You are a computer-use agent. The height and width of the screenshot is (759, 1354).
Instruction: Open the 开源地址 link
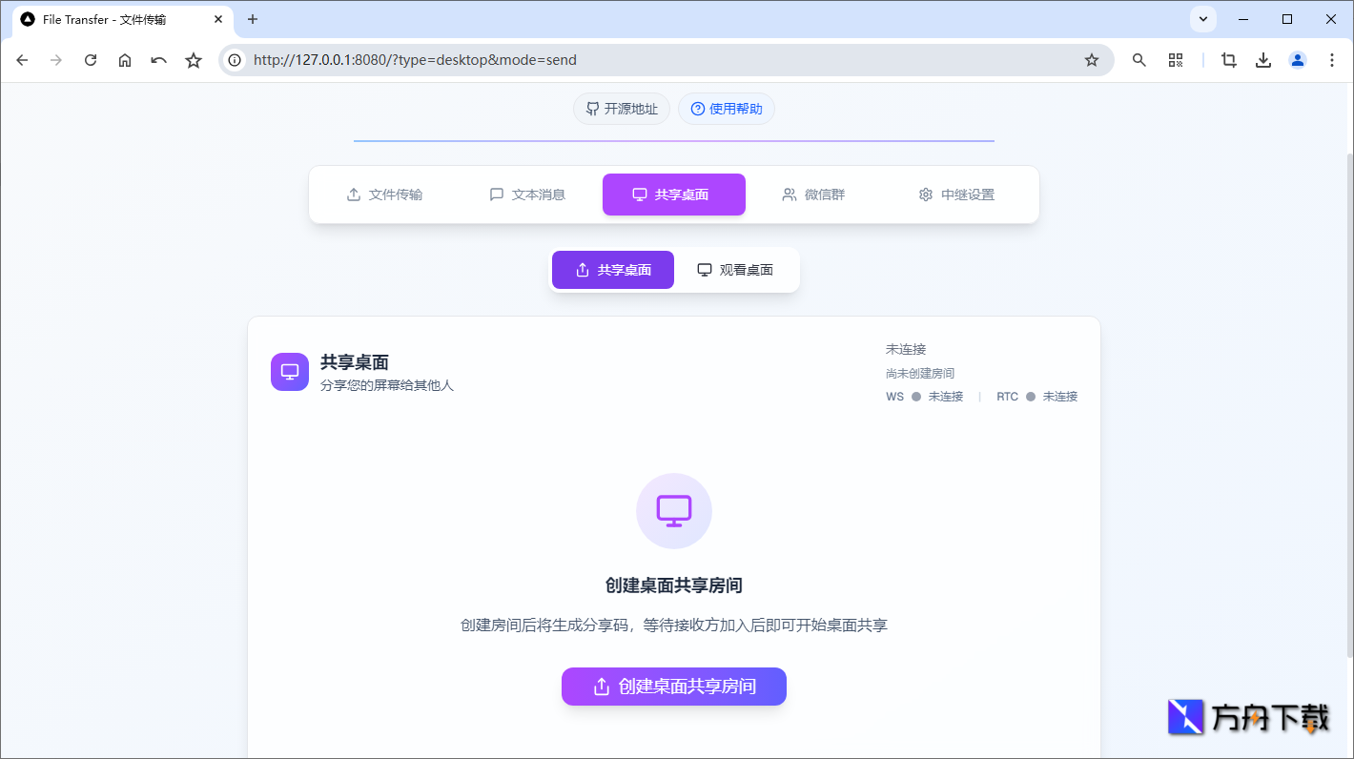(621, 108)
